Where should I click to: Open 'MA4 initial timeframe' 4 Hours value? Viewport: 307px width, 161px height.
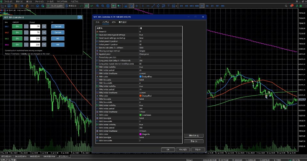click(161, 131)
